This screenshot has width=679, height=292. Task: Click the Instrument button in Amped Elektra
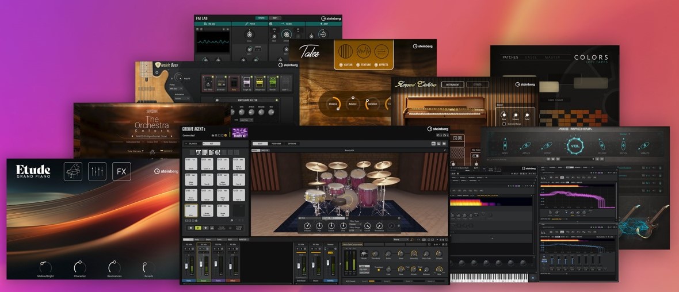pyautogui.click(x=452, y=84)
